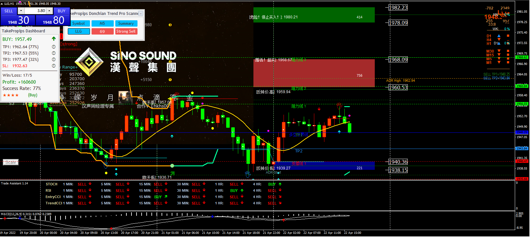Image resolution: width=530 pixels, height=237 pixels.
Task: Click the green 1968.62 price scale tag
Action: 522,57
